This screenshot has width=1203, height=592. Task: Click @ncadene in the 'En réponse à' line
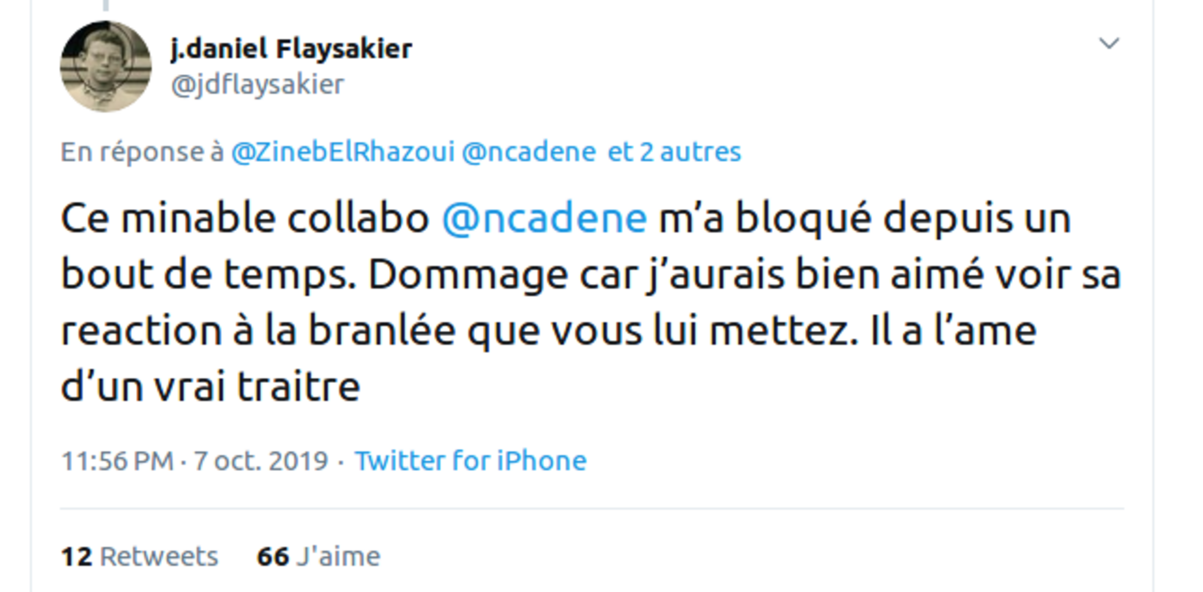click(529, 152)
